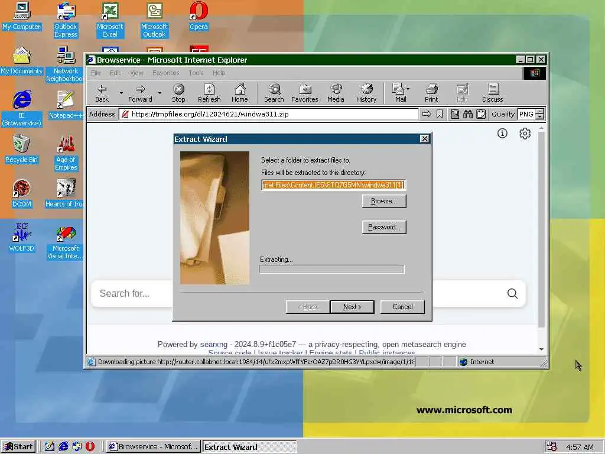605x454 pixels.
Task: Go to Home via toolbar icon
Action: pyautogui.click(x=240, y=93)
